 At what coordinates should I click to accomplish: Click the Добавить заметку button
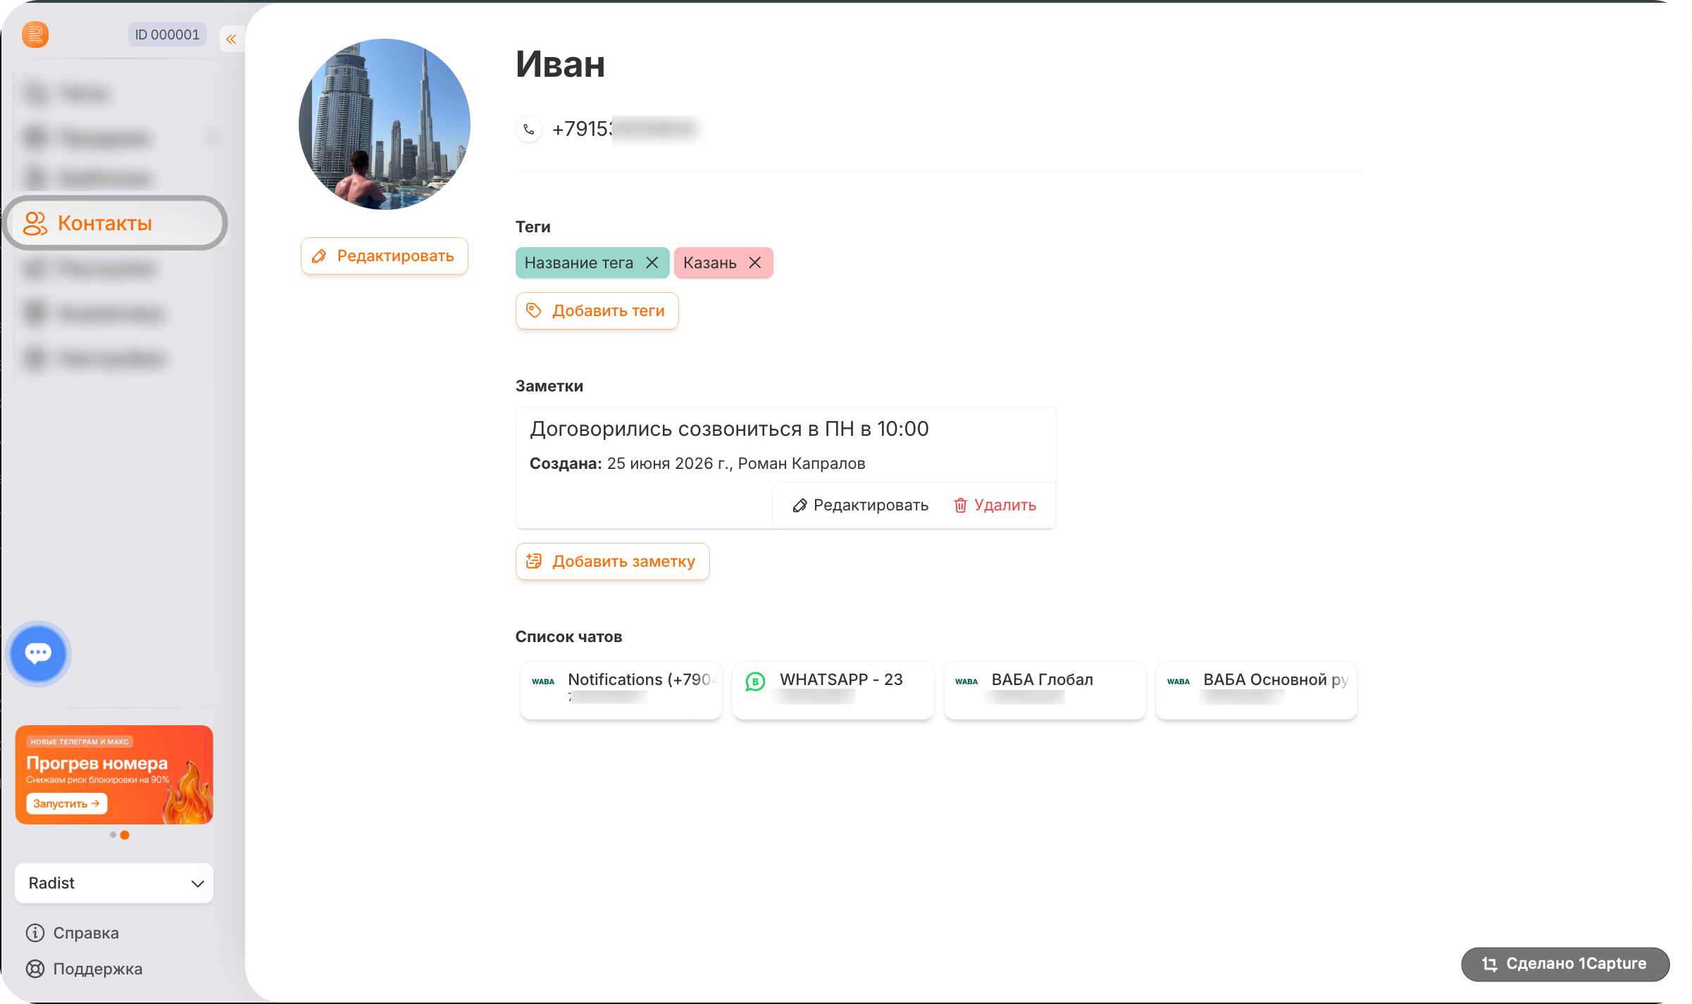tap(613, 561)
